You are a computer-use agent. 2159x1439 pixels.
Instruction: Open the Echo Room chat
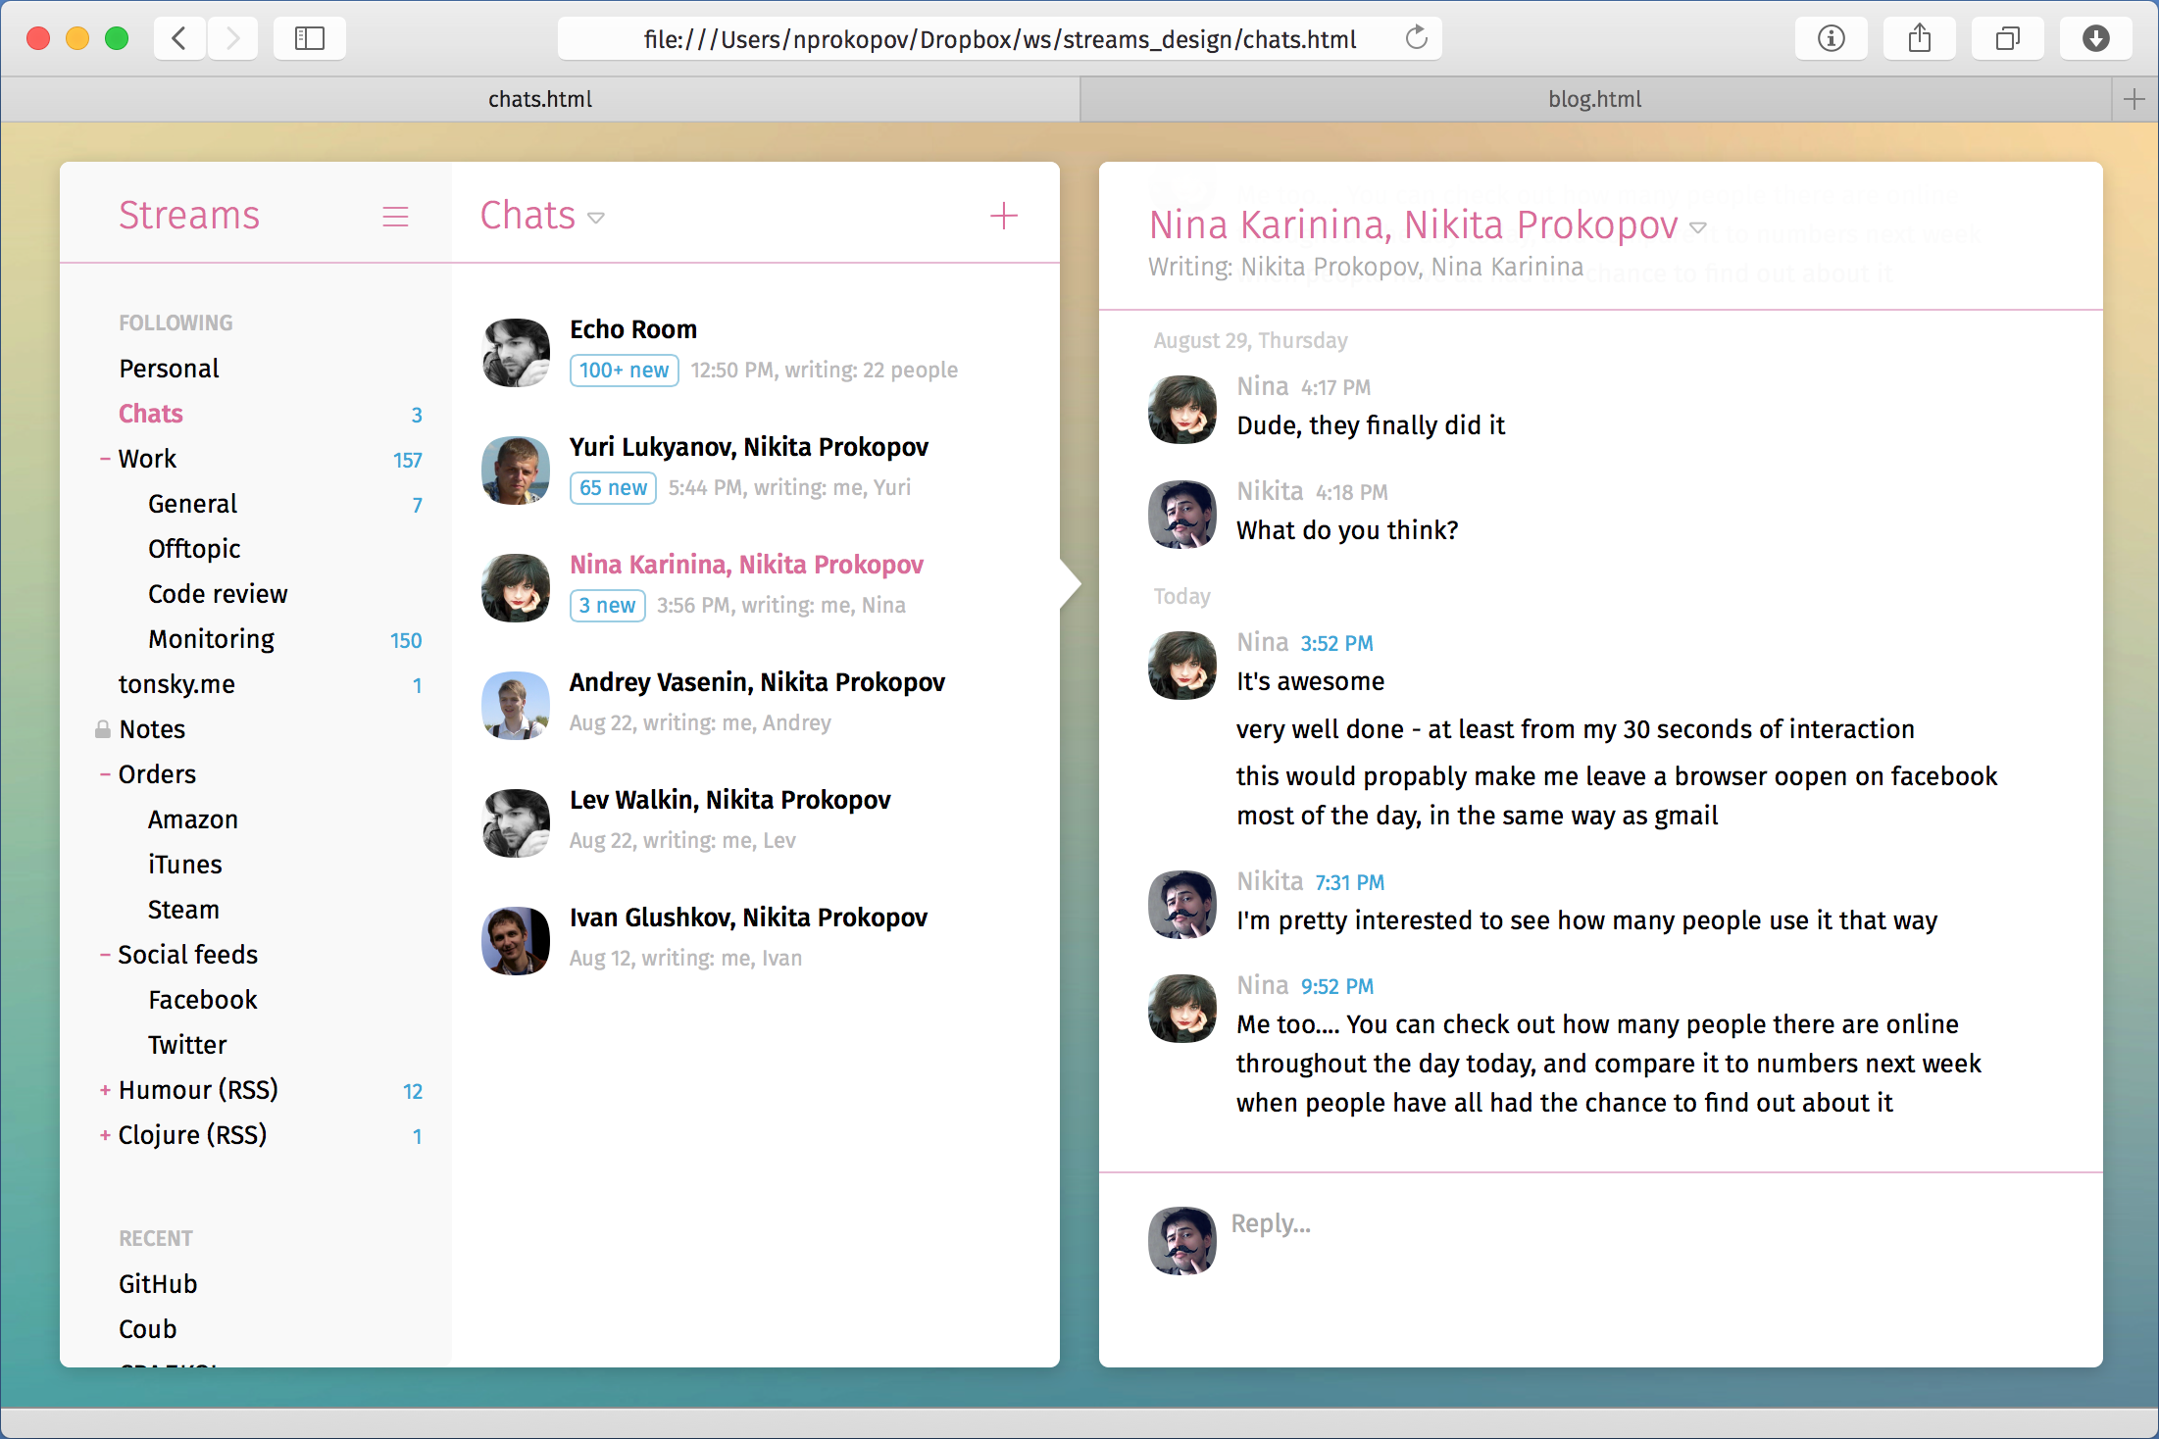[633, 329]
